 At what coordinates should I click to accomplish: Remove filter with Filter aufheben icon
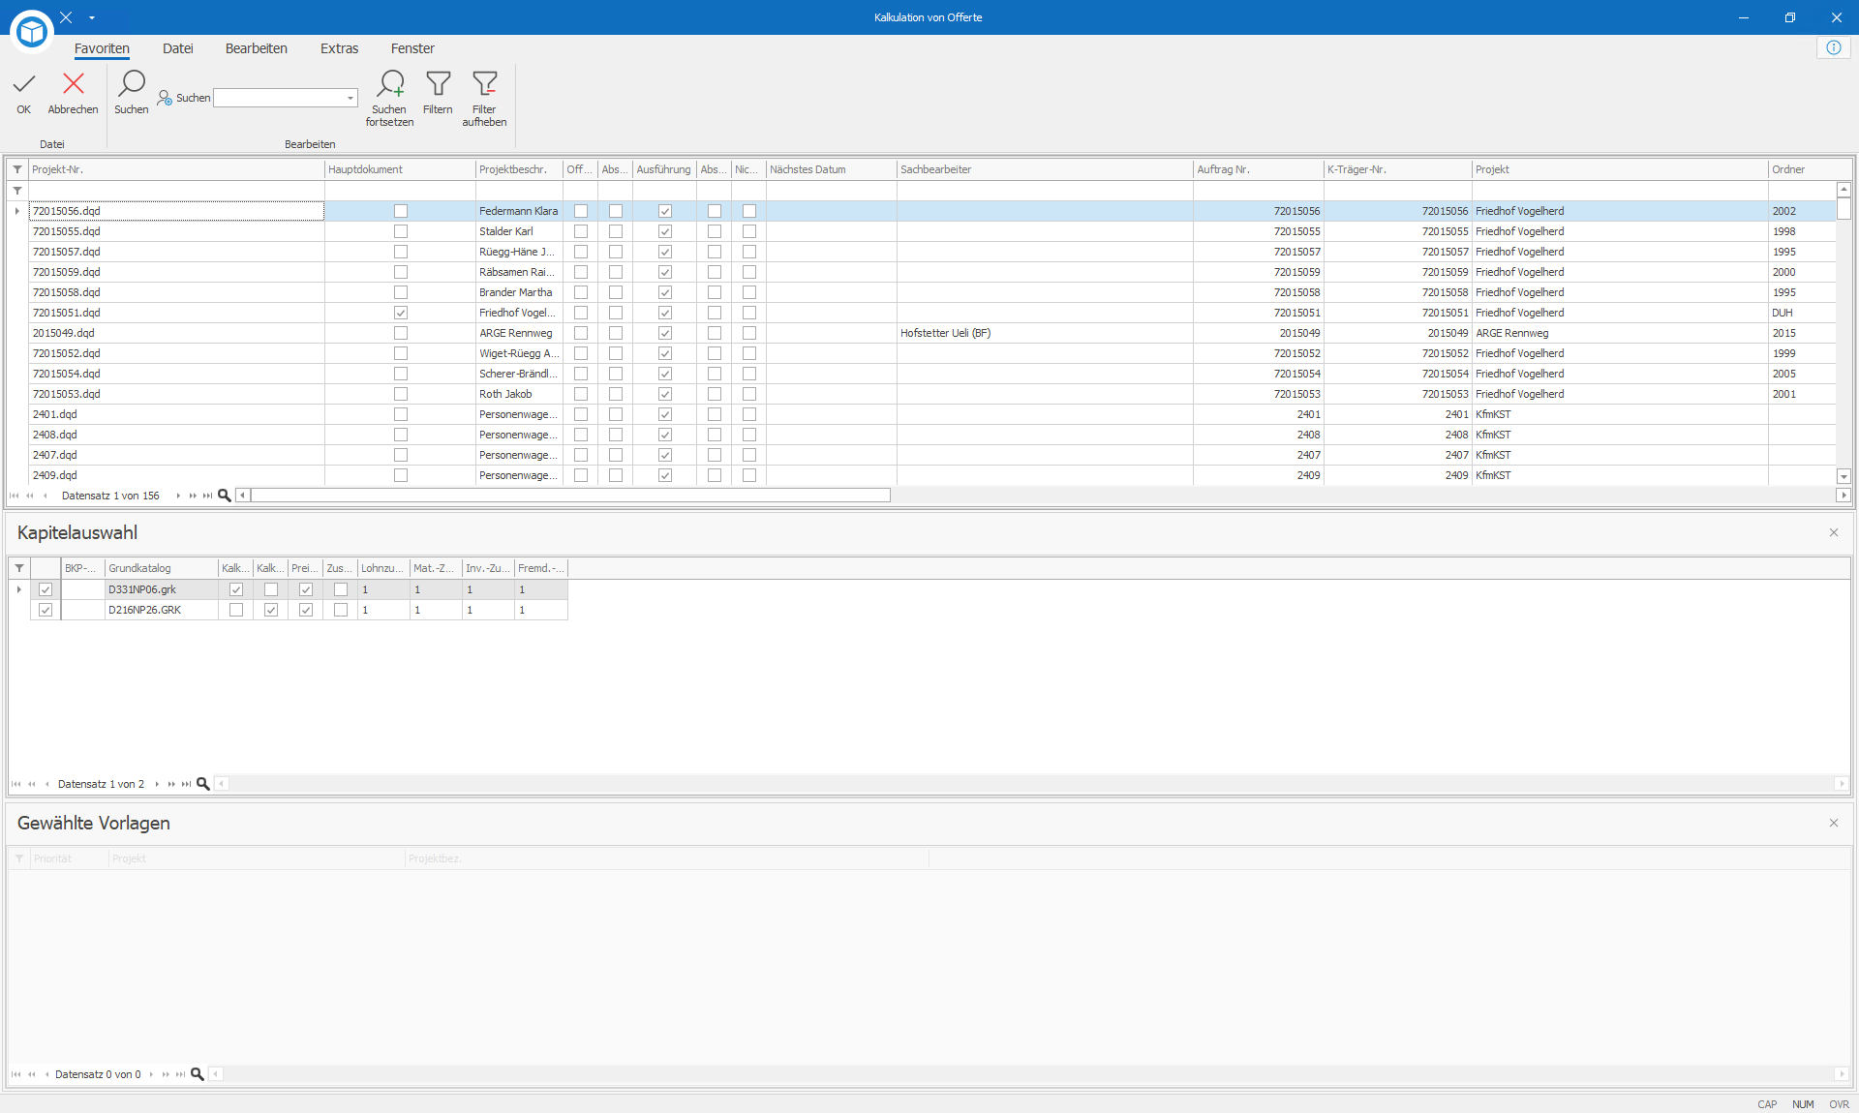point(485,83)
